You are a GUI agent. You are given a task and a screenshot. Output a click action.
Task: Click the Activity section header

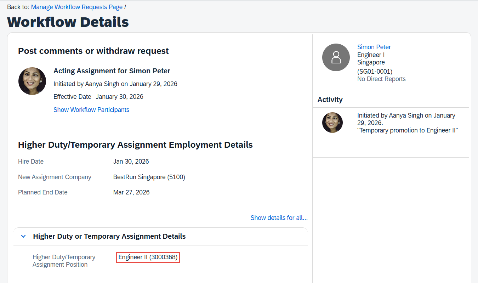(x=330, y=100)
